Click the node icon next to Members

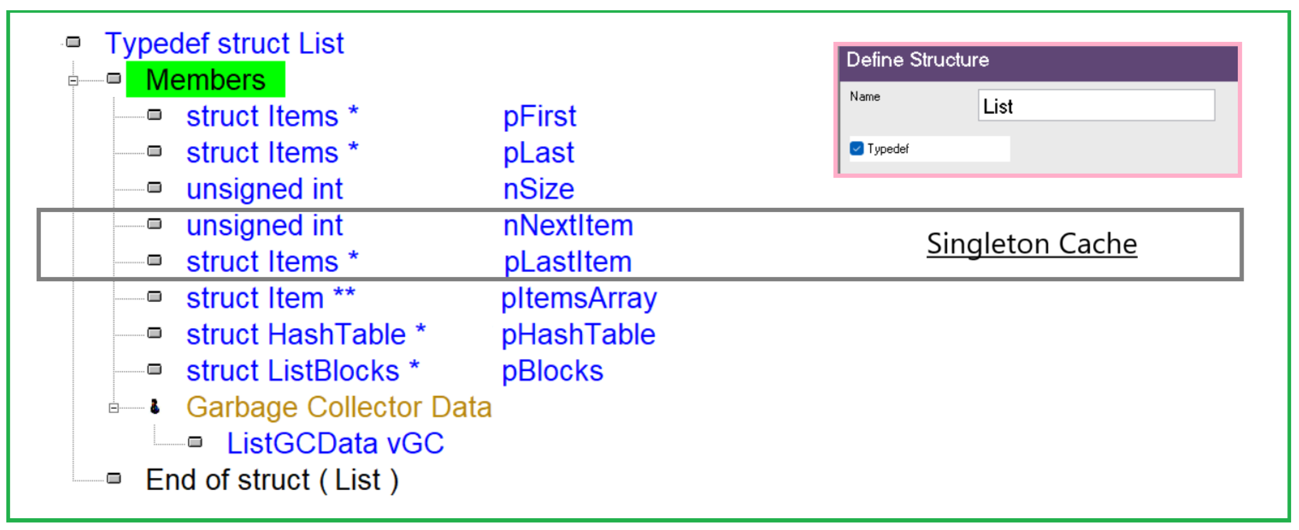click(x=115, y=79)
